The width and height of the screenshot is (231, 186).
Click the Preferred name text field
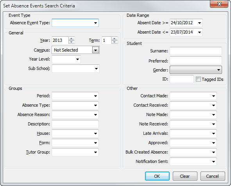coord(196,61)
